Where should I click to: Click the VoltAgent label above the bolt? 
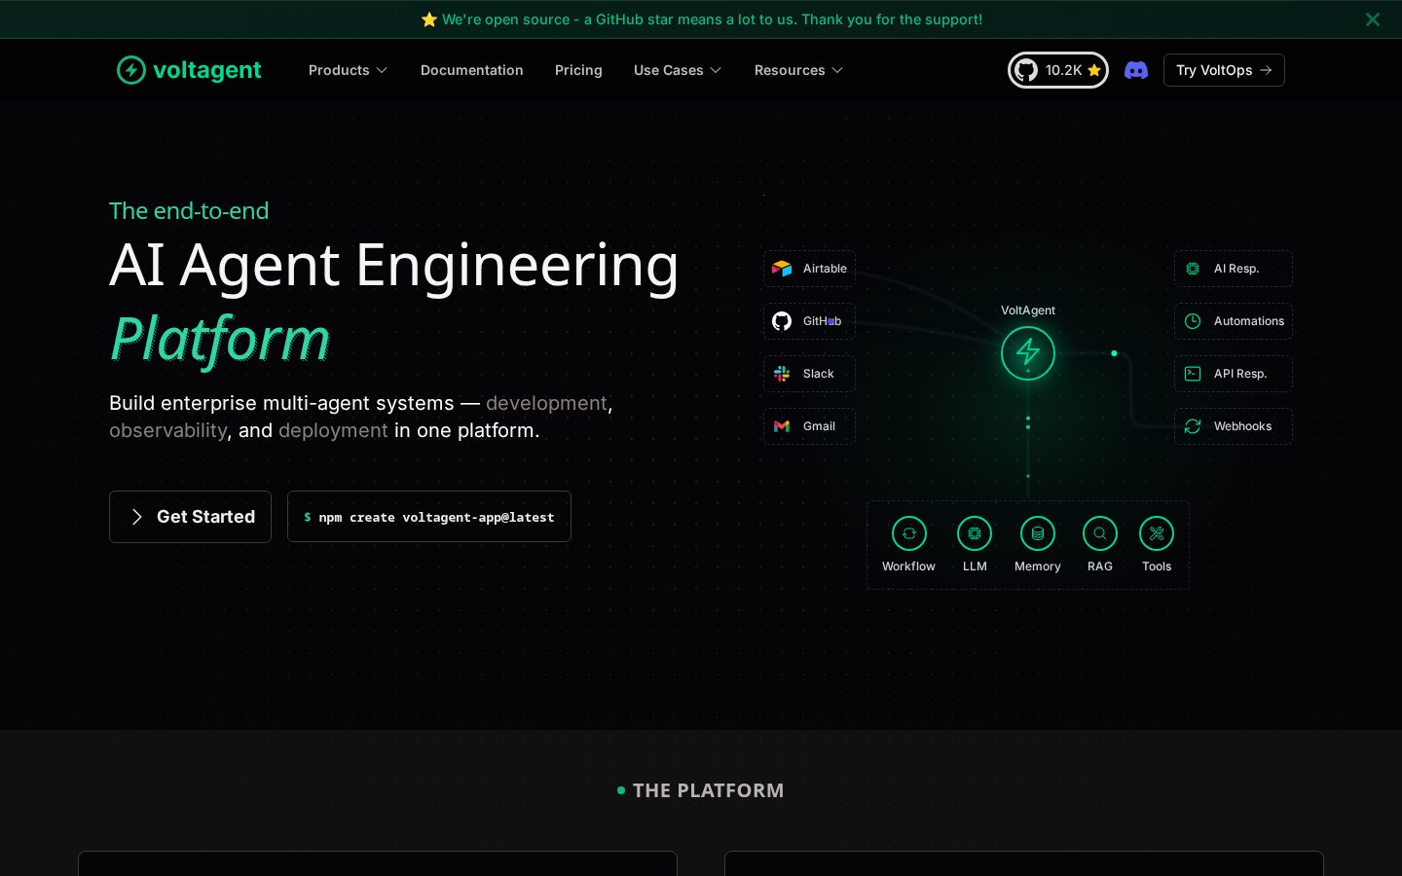point(1028,310)
